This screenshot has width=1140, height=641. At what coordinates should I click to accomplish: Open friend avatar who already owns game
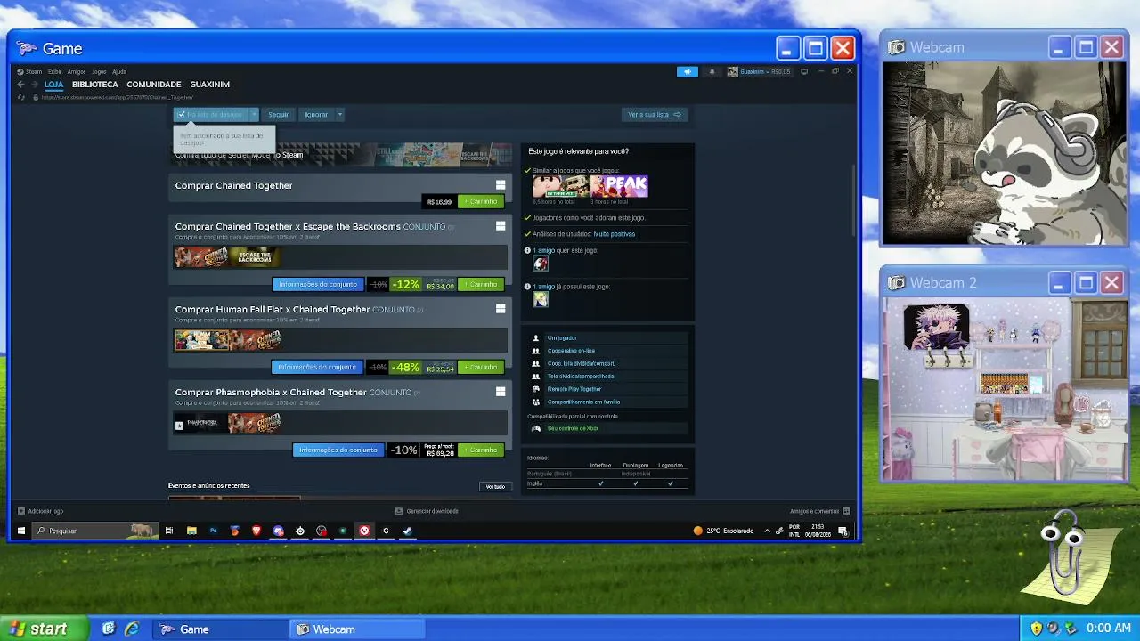click(541, 299)
